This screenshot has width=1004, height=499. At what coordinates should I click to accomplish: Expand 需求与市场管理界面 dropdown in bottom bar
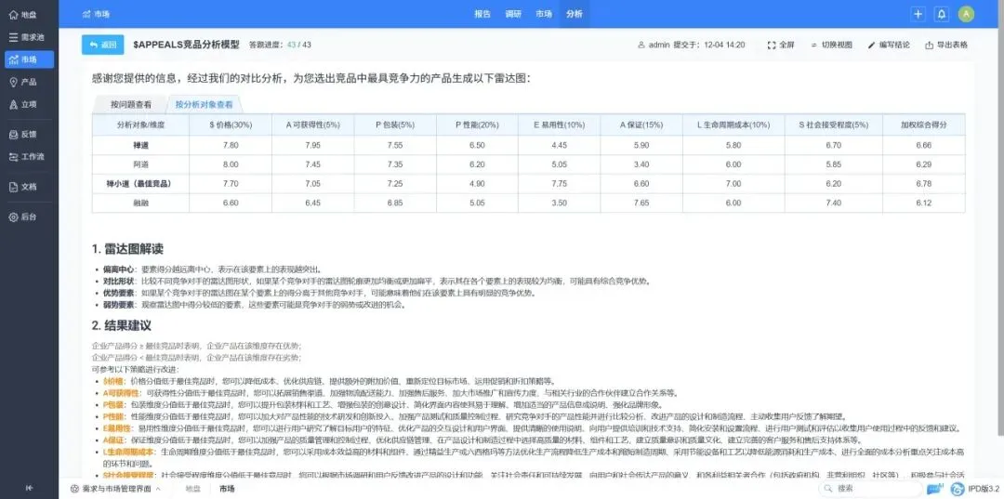click(116, 489)
